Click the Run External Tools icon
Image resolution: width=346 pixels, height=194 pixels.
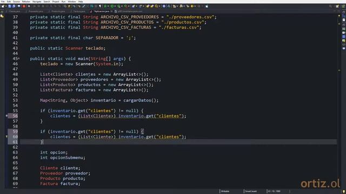pyautogui.click(x=125, y=6)
